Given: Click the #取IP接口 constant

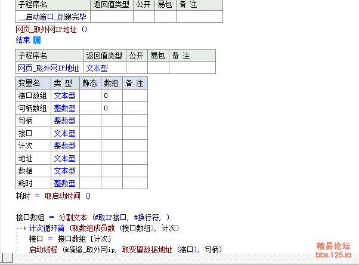Looking at the screenshot, I should click(110, 217).
